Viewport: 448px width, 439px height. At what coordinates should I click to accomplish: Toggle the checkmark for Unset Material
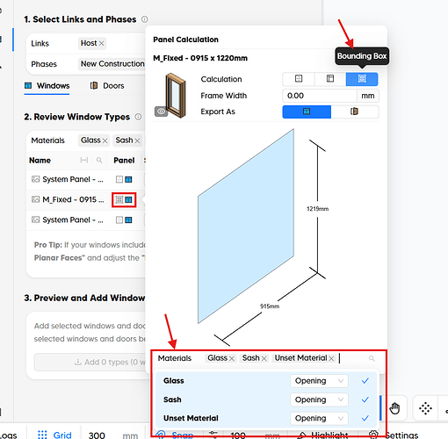[x=365, y=418]
